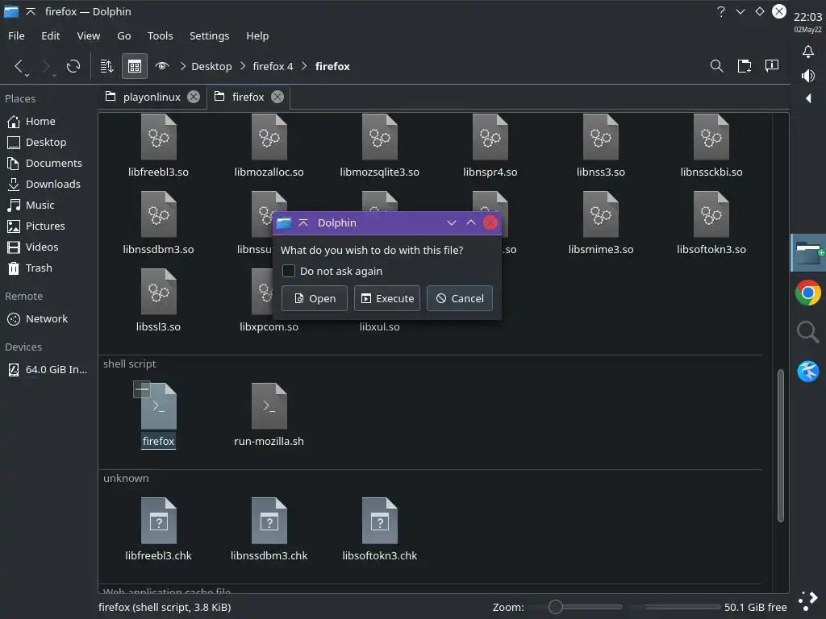Open the Edit menu

pyautogui.click(x=51, y=35)
